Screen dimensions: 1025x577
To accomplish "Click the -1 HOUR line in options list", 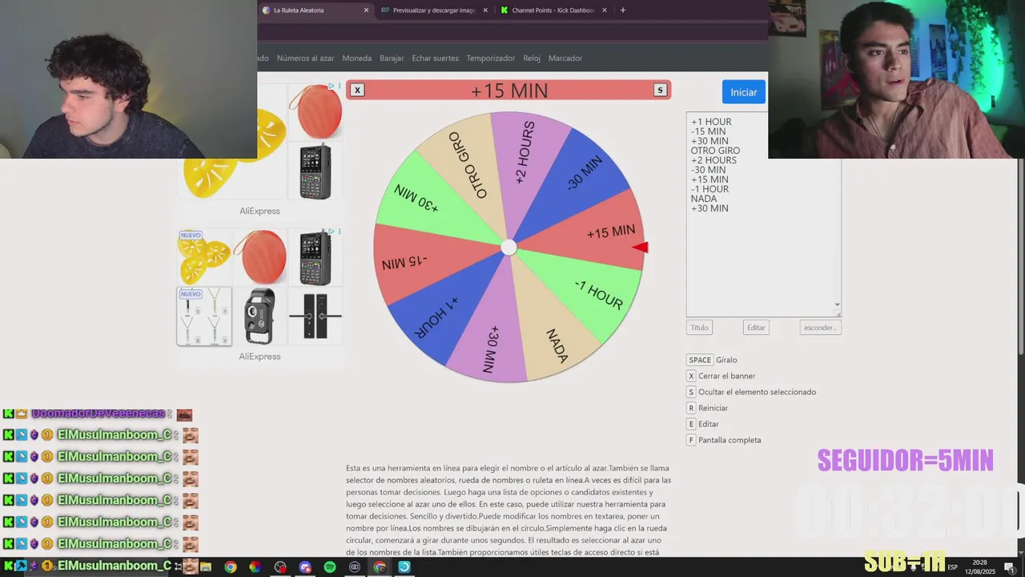I will pos(709,189).
